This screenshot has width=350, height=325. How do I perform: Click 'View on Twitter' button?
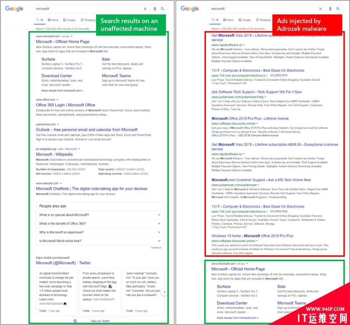pos(100,321)
